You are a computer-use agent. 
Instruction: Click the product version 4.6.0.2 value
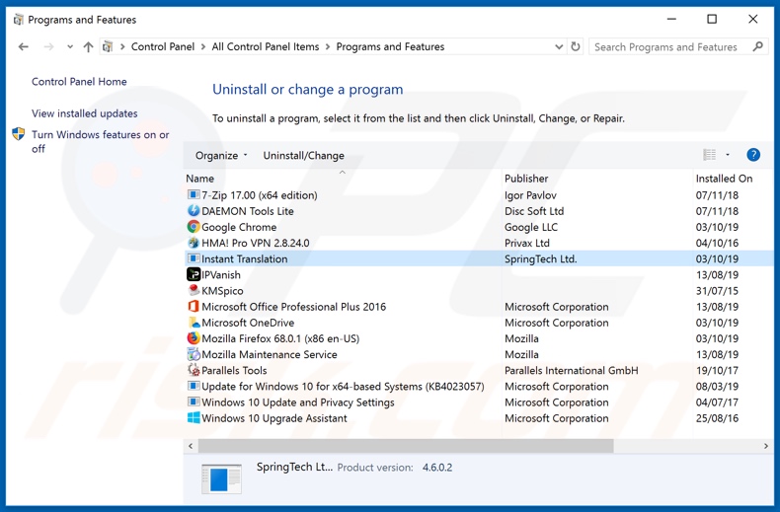click(437, 468)
